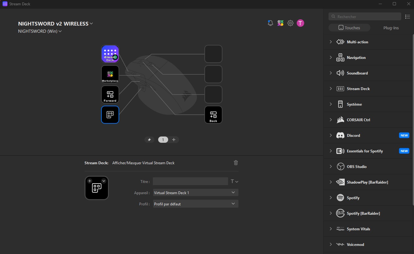Click the System Vitals waveform icon
The image size is (414, 254).
[340, 229]
